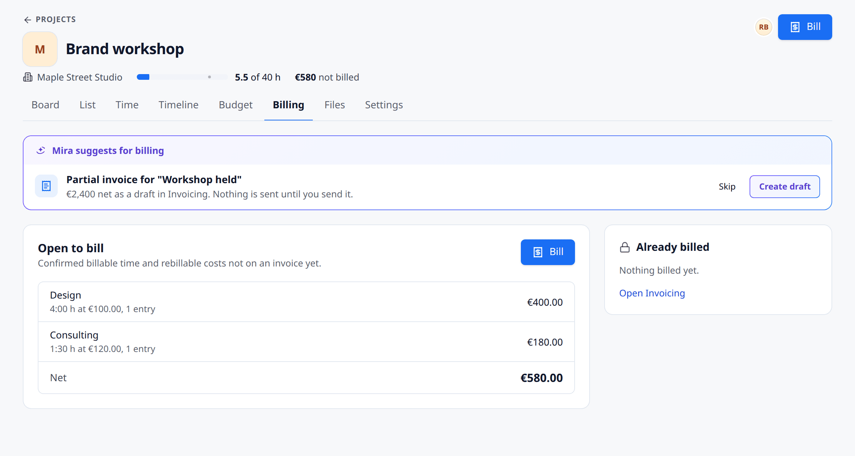The width and height of the screenshot is (855, 456).
Task: Click the Mira sparkle icon in suggestion header
Action: [x=41, y=150]
